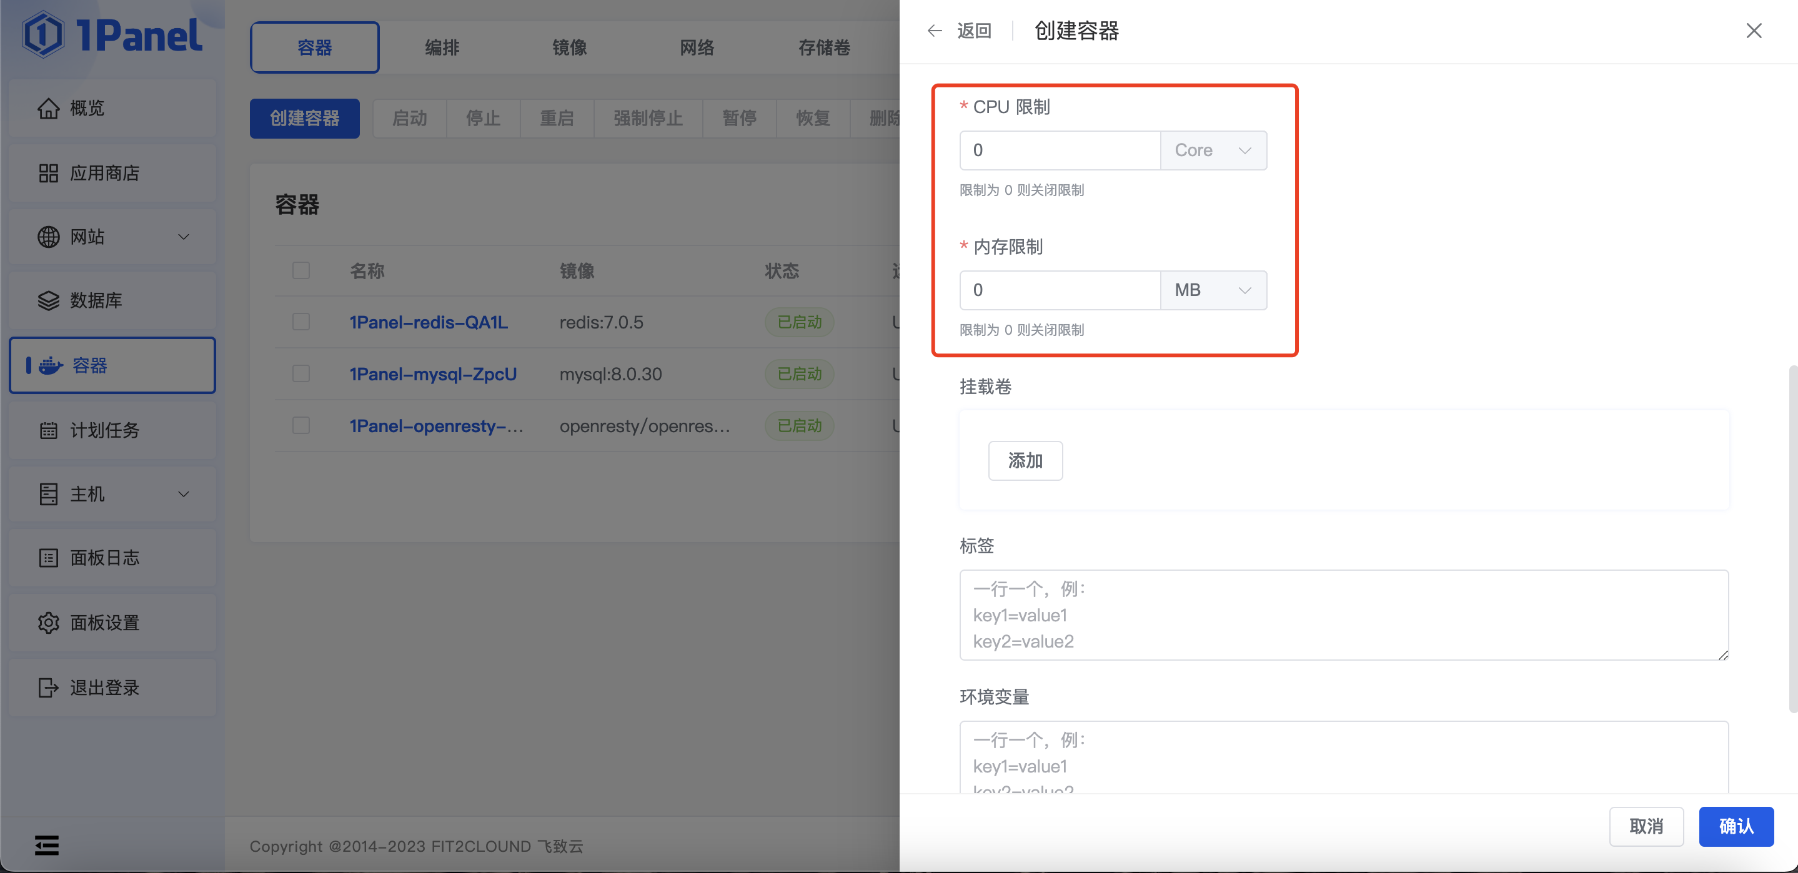
Task: Check the 1Panel-mysql-ZpcU row checkbox
Action: pyautogui.click(x=301, y=374)
